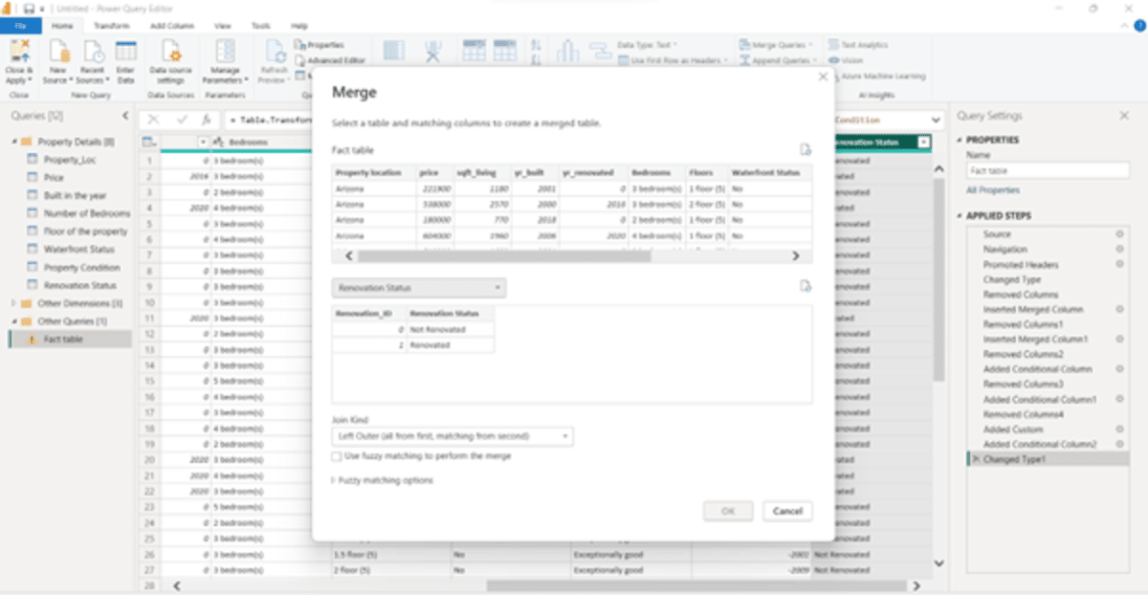Expand the formula bar dropdown arrow
1148x595 pixels.
[935, 121]
